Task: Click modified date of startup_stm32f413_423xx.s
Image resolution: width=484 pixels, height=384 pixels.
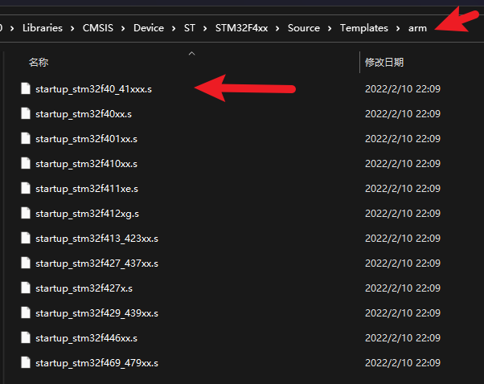Action: [x=403, y=239]
